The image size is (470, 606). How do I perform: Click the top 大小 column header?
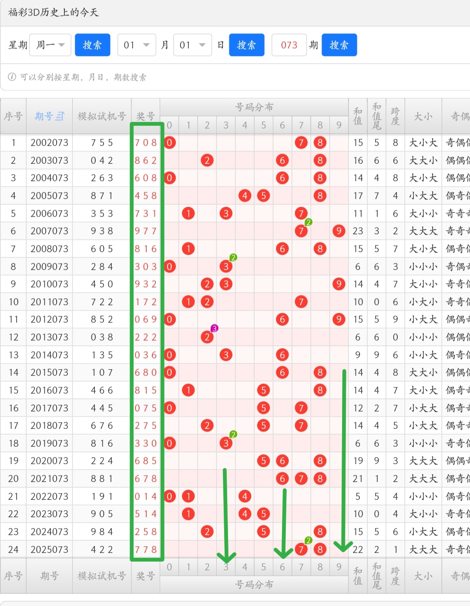[x=423, y=116]
